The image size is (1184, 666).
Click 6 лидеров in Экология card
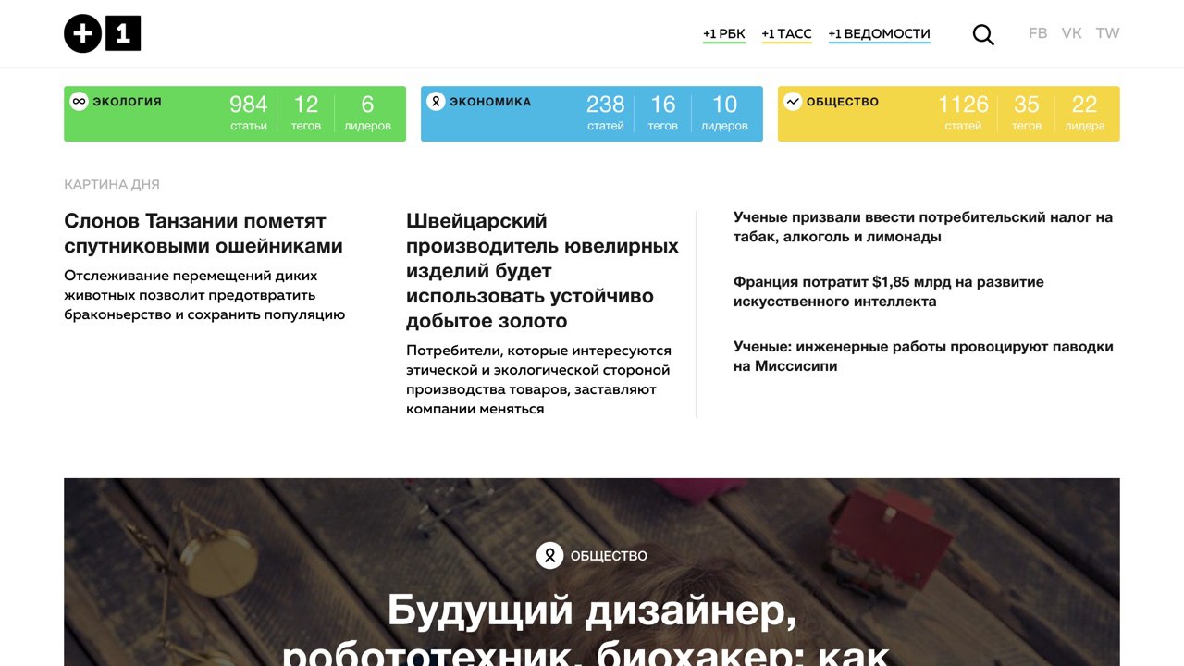[367, 113]
